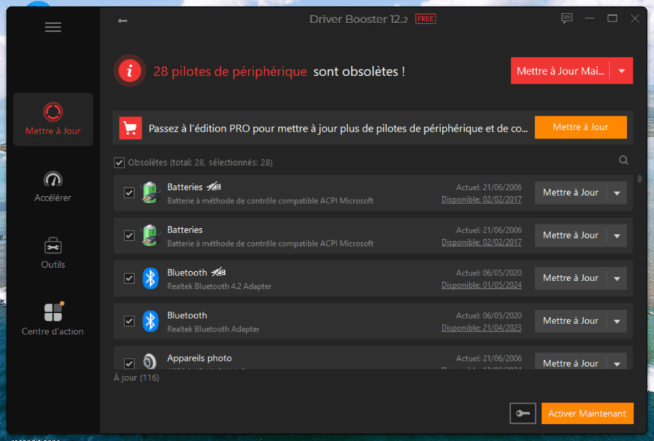Click Disponible: 01/05/2024 link for Bluetooth
Image resolution: width=654 pixels, height=441 pixels.
pos(482,285)
